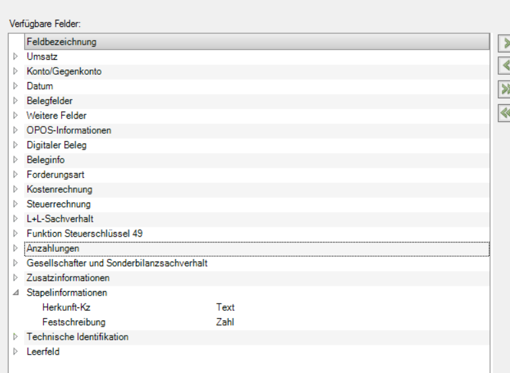Expand the Datum node arrow
The width and height of the screenshot is (510, 373).
pyautogui.click(x=15, y=86)
